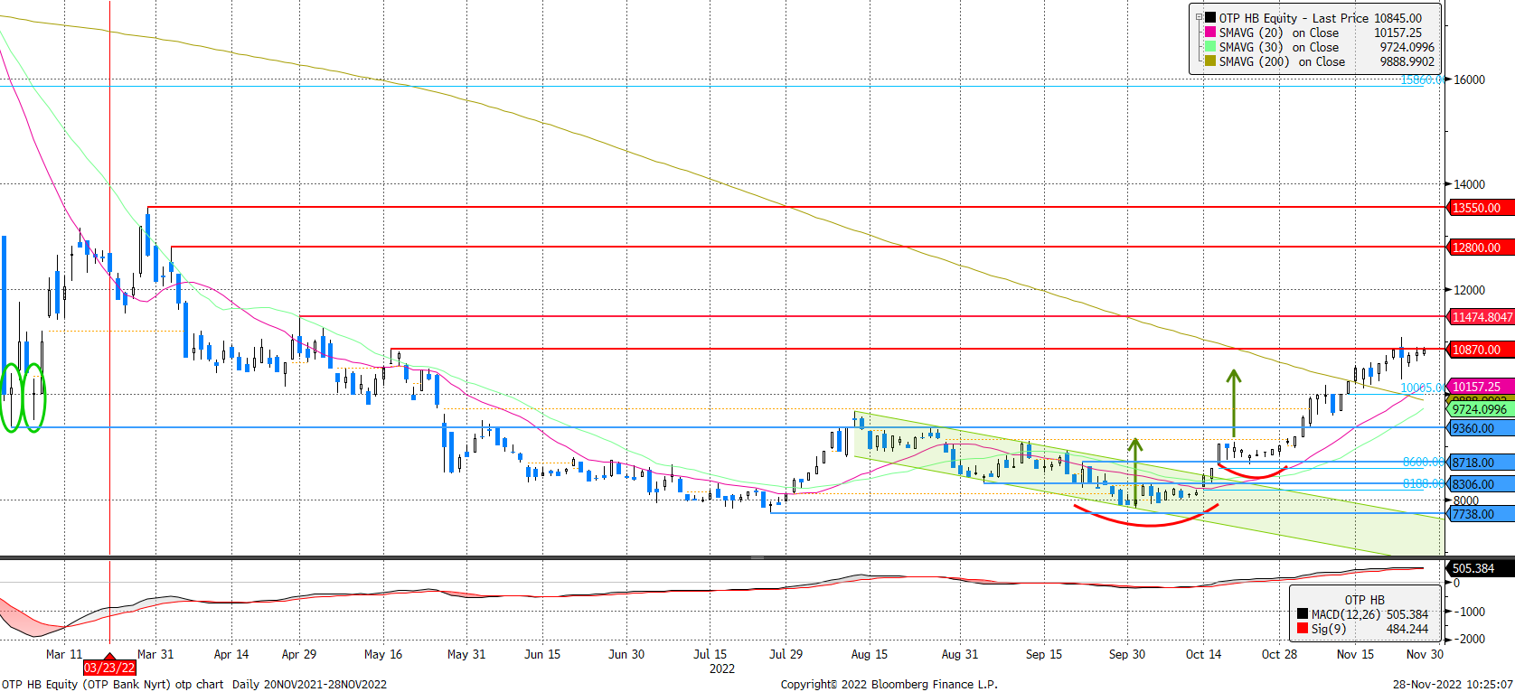Click the black 505.384 MACD value tag

pos(1482,568)
